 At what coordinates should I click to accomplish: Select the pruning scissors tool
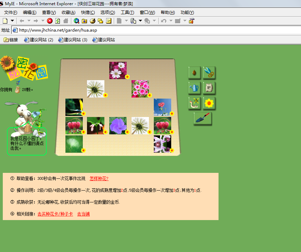(209, 73)
